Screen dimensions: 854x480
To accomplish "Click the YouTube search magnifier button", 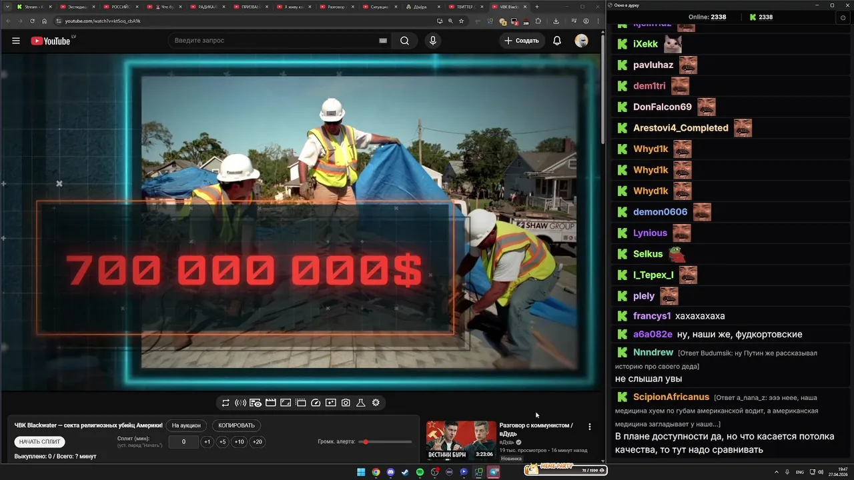I will (x=404, y=41).
